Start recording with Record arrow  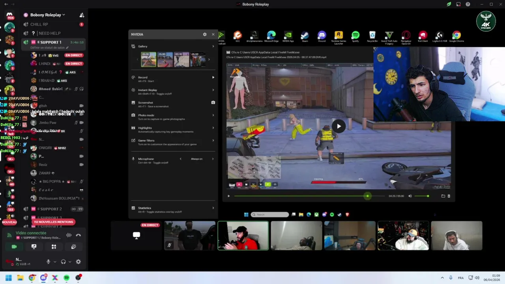coord(213,77)
